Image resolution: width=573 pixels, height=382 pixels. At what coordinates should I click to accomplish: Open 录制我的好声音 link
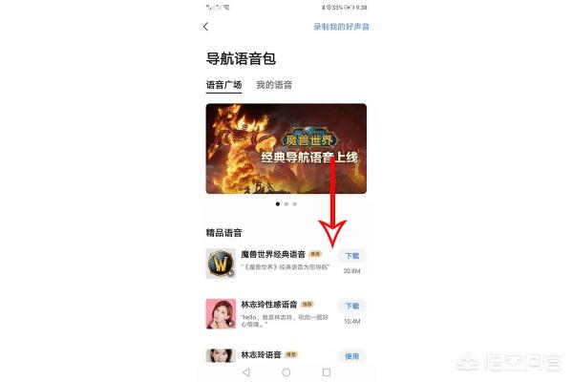tap(341, 27)
